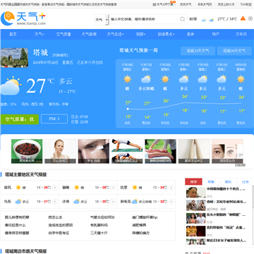The width and height of the screenshot is (254, 254).
Task: Open the 塔城 city photo thumbnail
Action: (14, 58)
